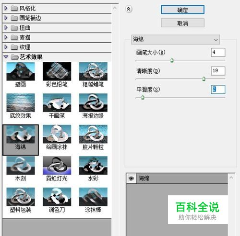The image size is (240, 236).
Task: Click the 确定 button
Action: pos(182,10)
